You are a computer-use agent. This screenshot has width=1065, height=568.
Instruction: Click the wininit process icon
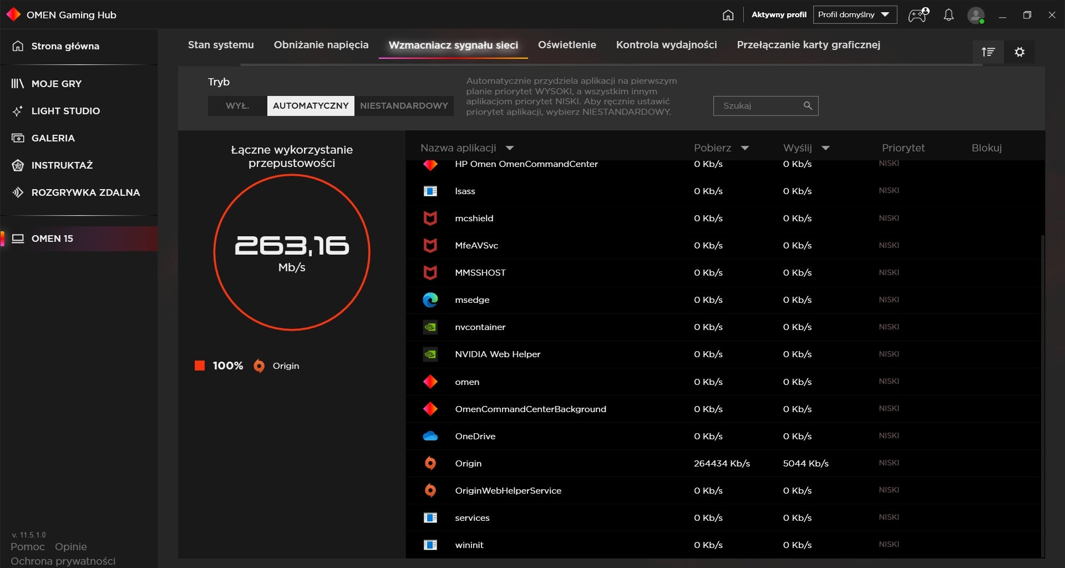click(430, 545)
